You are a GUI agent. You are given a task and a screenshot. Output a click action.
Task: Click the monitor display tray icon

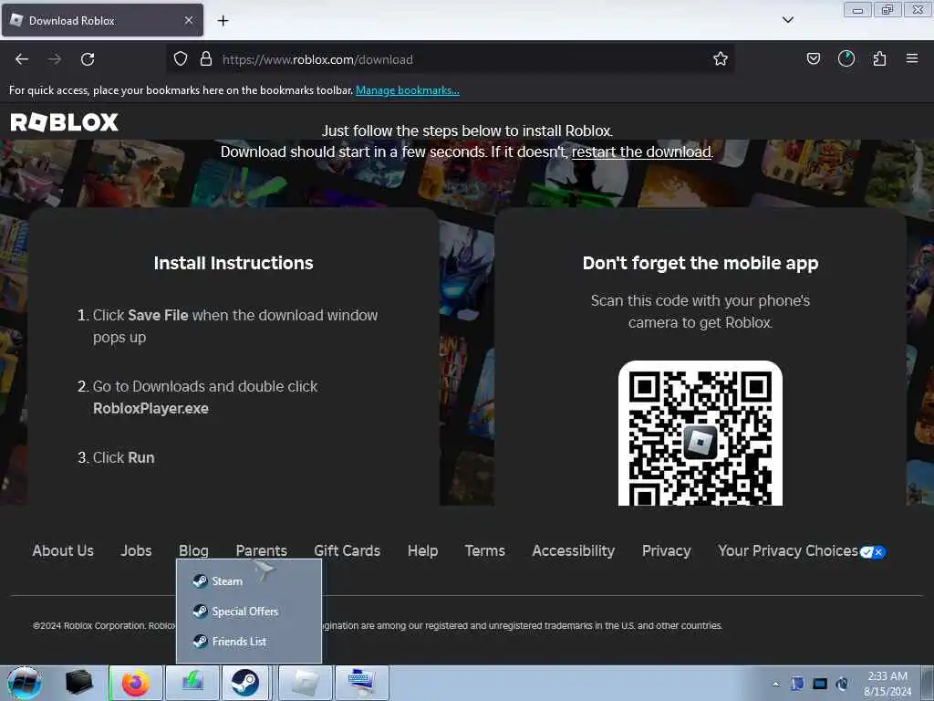coord(820,684)
